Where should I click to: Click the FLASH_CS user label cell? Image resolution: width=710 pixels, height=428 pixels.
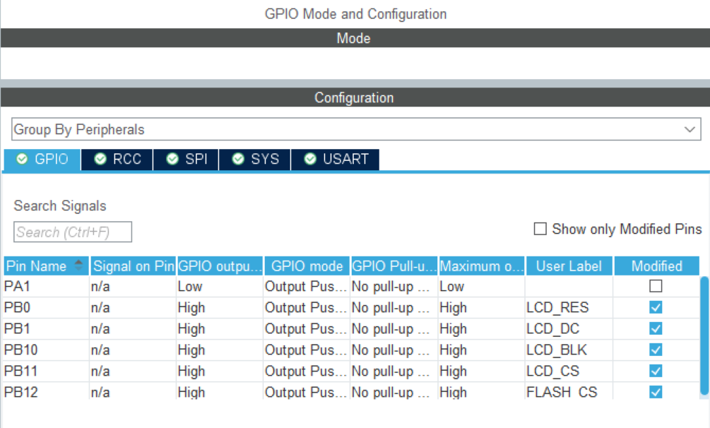pos(569,391)
